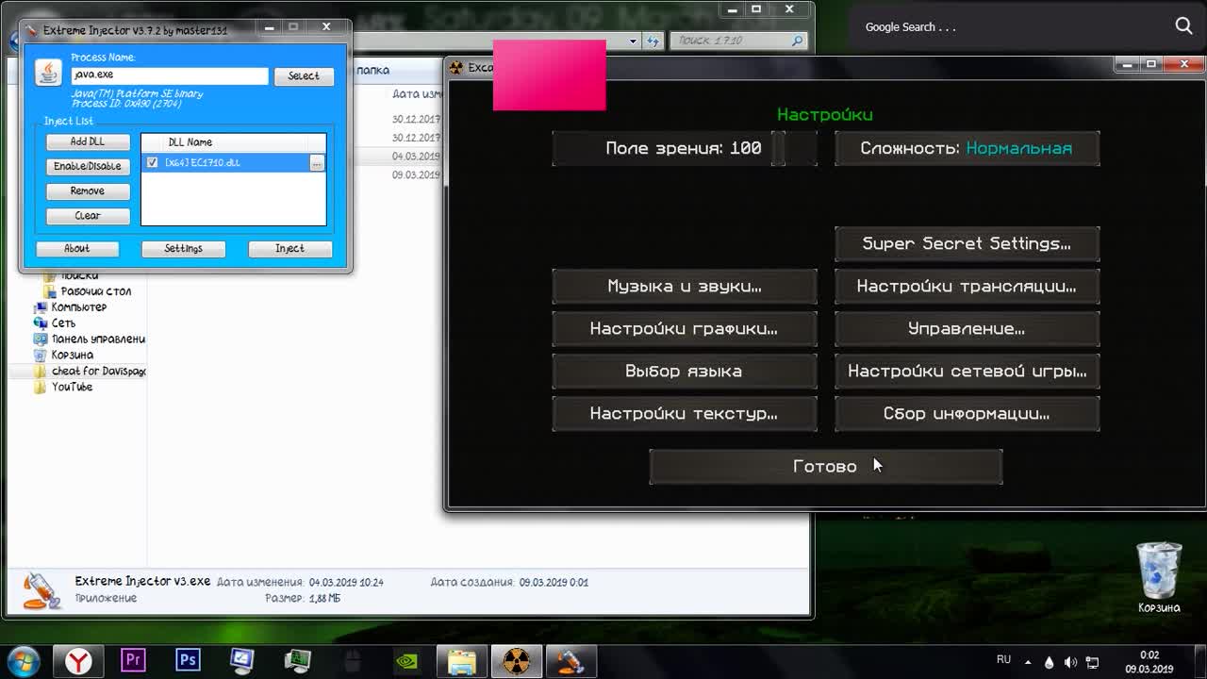Click the папка toolbar item in Explorer
This screenshot has height=679, width=1207.
(372, 70)
